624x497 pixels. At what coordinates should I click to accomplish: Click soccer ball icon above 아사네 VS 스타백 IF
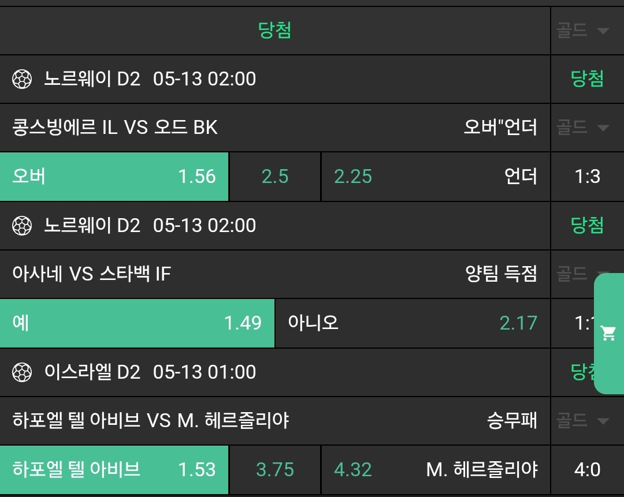[22, 226]
